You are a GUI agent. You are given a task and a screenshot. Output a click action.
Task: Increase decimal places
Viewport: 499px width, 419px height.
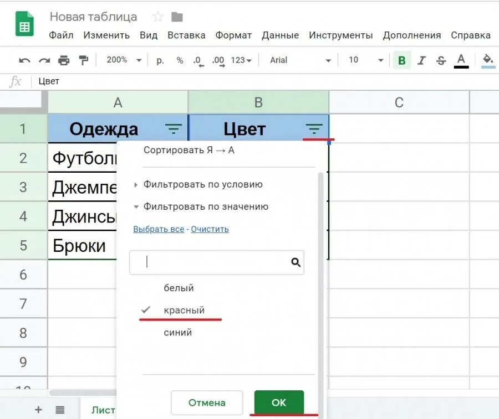pyautogui.click(x=218, y=61)
